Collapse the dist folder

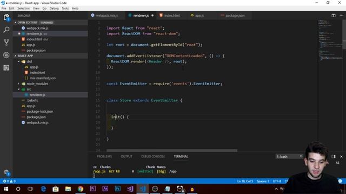29,61
